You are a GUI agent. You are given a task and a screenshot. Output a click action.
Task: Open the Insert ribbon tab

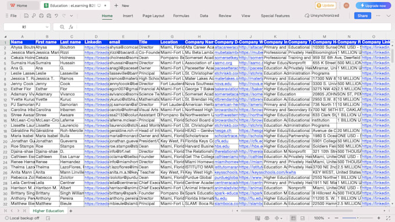pyautogui.click(x=128, y=16)
